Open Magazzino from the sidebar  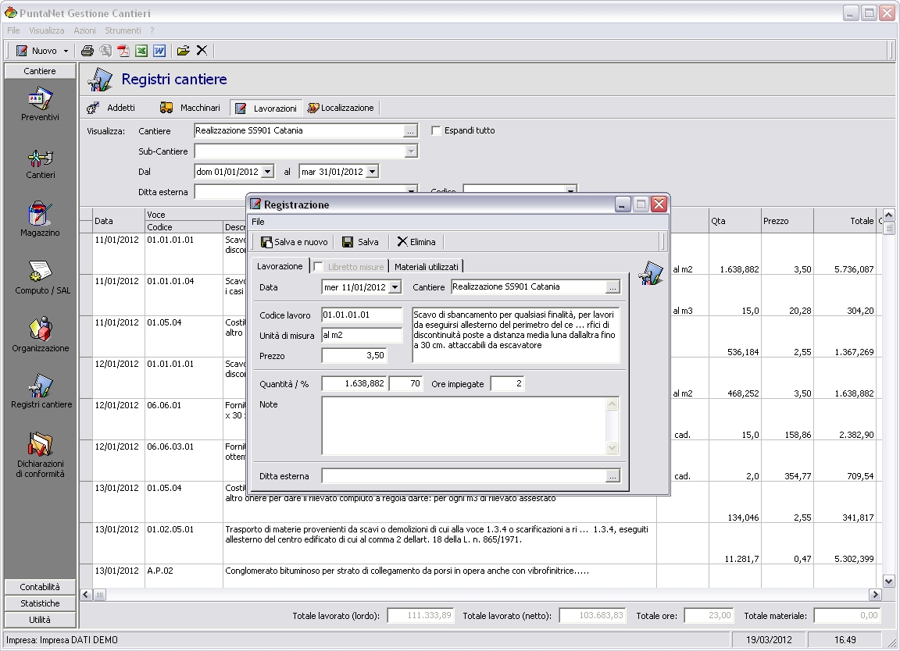pyautogui.click(x=40, y=220)
